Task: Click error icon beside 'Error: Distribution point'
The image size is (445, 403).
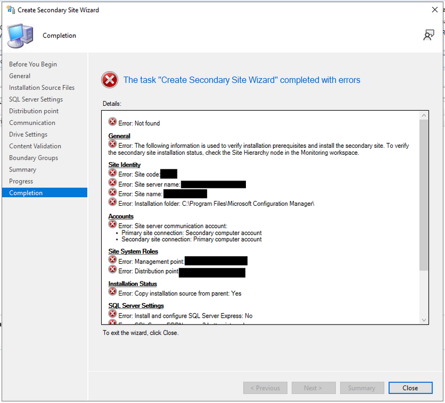Action: [112, 270]
